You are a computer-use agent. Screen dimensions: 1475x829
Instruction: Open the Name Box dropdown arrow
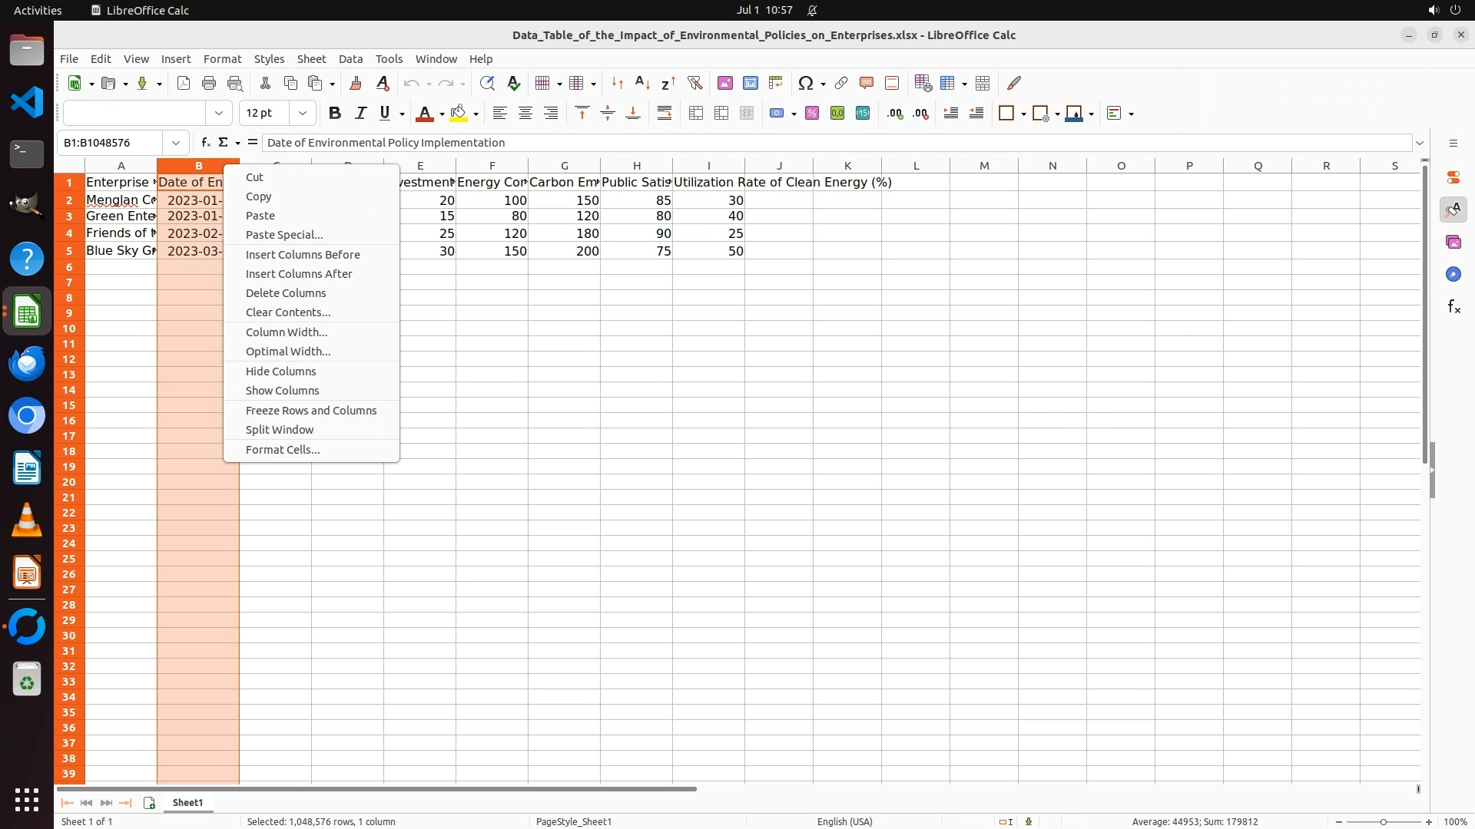(x=176, y=143)
